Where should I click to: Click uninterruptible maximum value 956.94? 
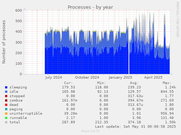pyautogui.click(x=167, y=114)
